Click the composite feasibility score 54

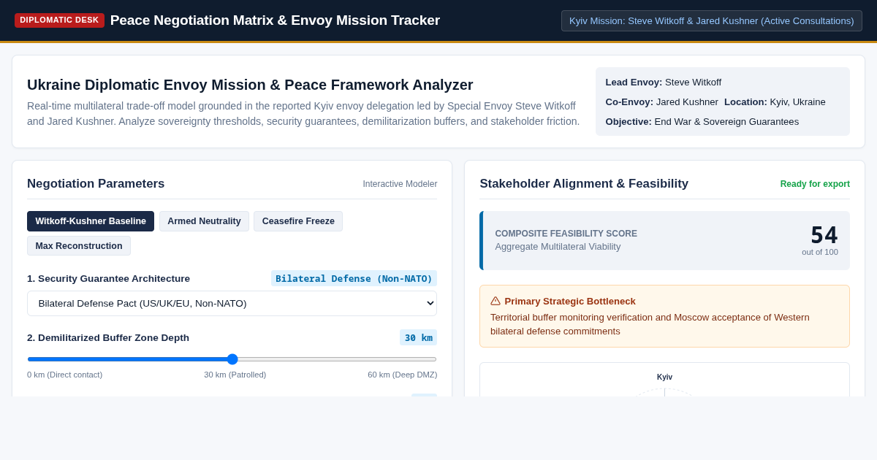[824, 235]
